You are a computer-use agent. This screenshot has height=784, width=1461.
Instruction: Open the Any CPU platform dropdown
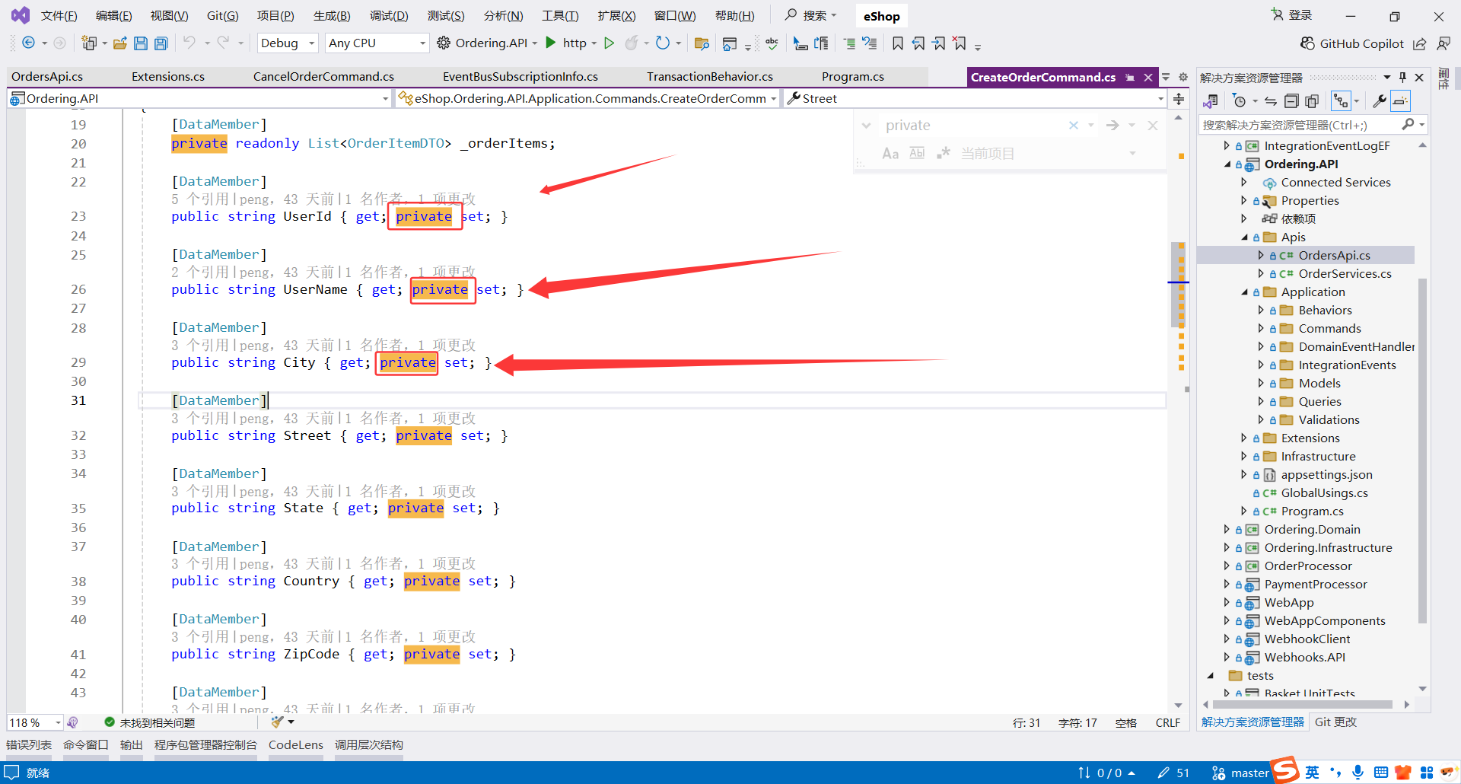[x=377, y=43]
